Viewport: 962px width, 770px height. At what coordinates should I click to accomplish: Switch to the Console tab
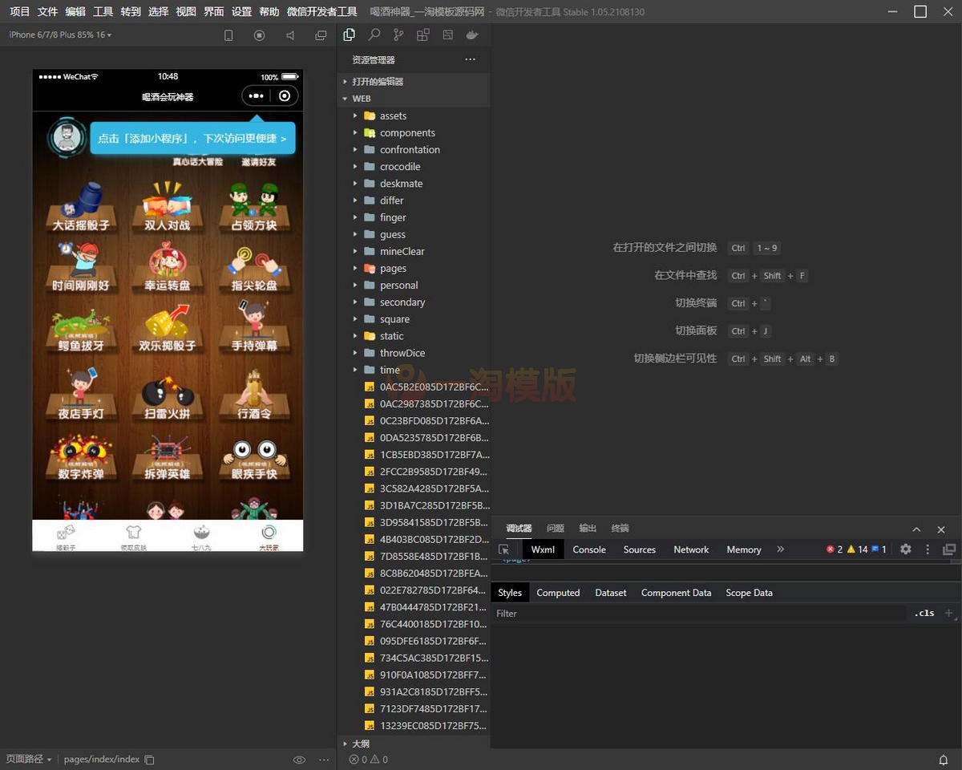click(x=589, y=549)
